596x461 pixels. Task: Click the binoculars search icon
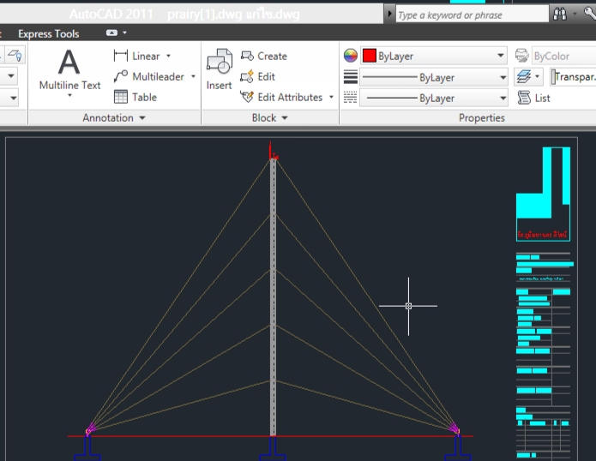point(560,15)
